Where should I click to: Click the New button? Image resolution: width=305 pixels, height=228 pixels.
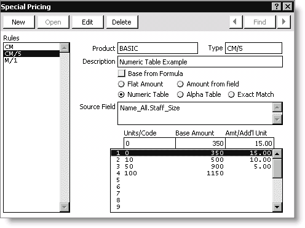19,22
